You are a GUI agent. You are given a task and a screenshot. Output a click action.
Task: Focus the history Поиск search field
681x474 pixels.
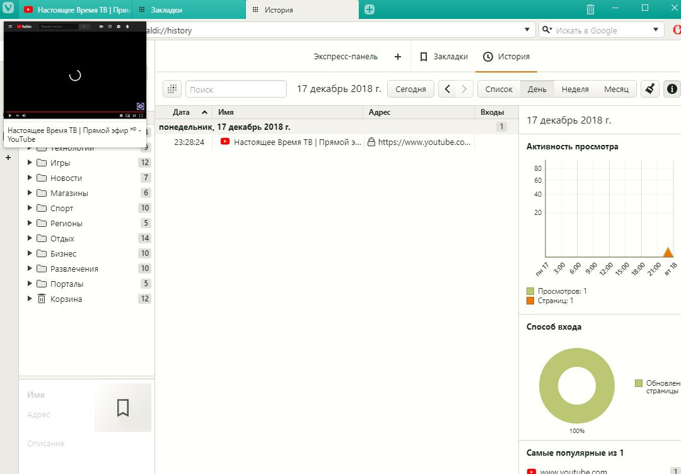coord(236,89)
